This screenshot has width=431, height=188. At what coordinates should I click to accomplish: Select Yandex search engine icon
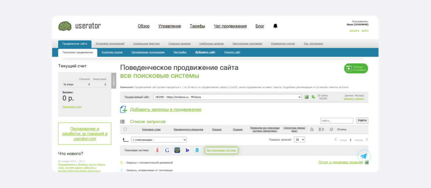point(157,150)
